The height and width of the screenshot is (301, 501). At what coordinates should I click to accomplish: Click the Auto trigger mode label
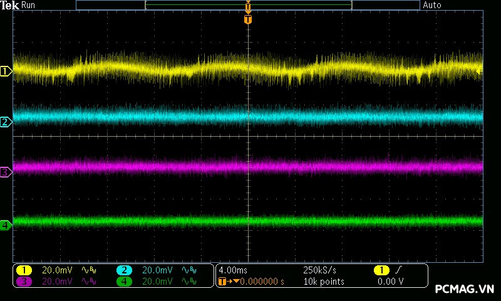[x=432, y=5]
